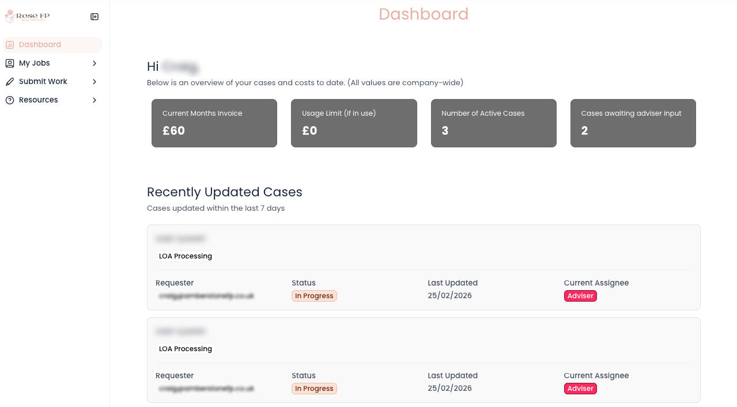
Task: Click the first case's In Progress badge
Action: coord(314,296)
